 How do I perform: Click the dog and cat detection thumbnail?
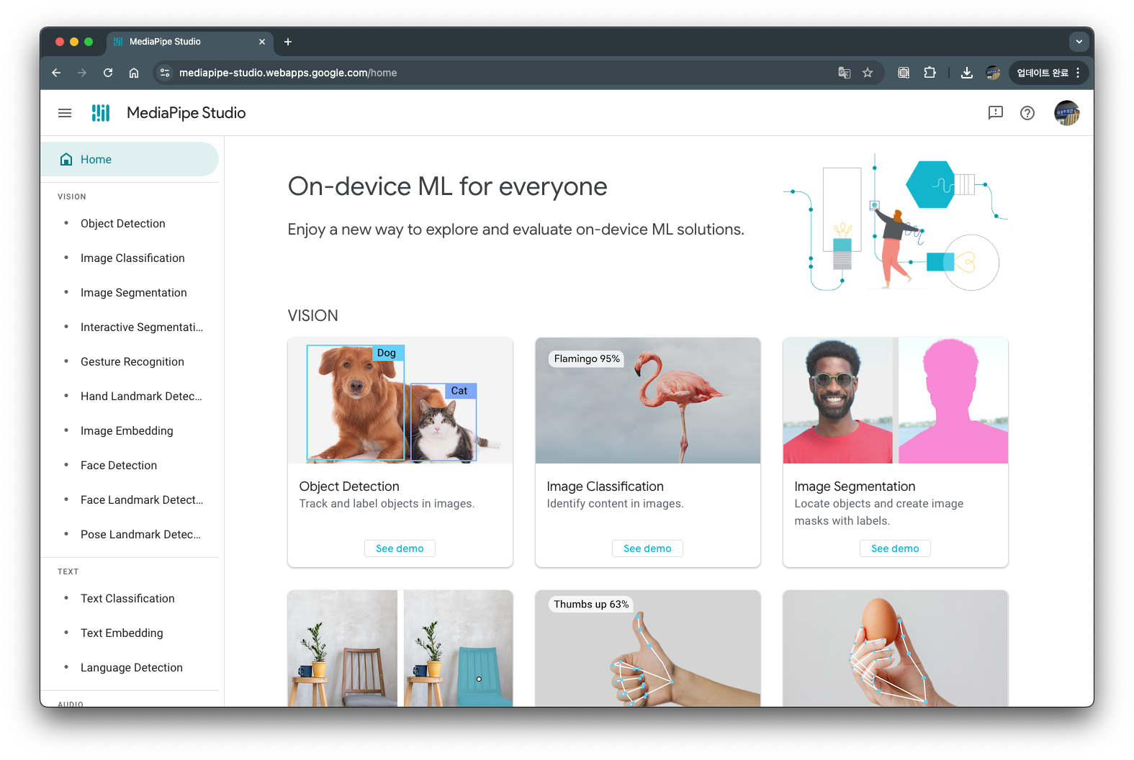[400, 400]
